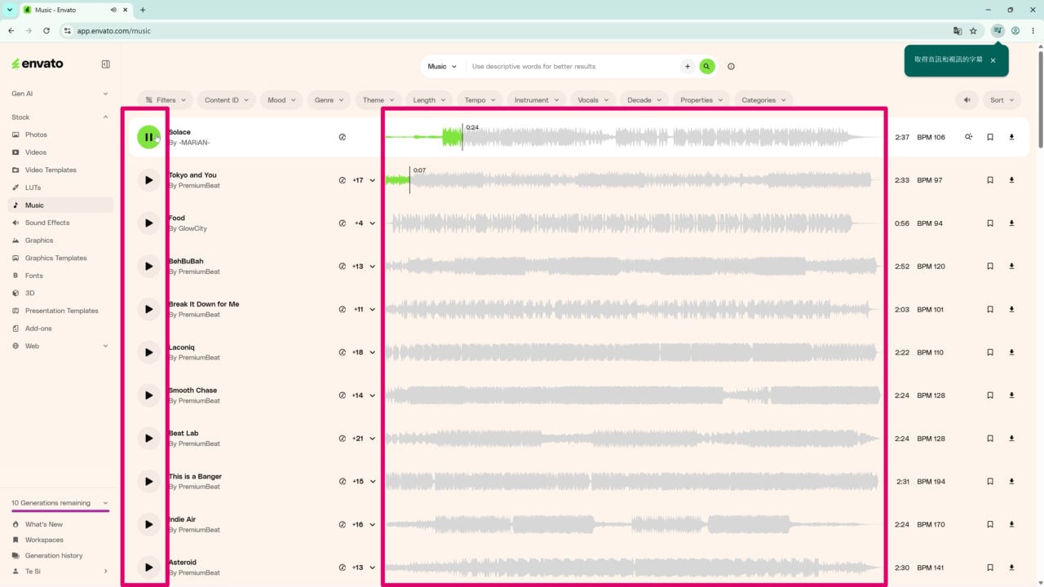
Task: Add a search term with plus icon
Action: pos(688,67)
